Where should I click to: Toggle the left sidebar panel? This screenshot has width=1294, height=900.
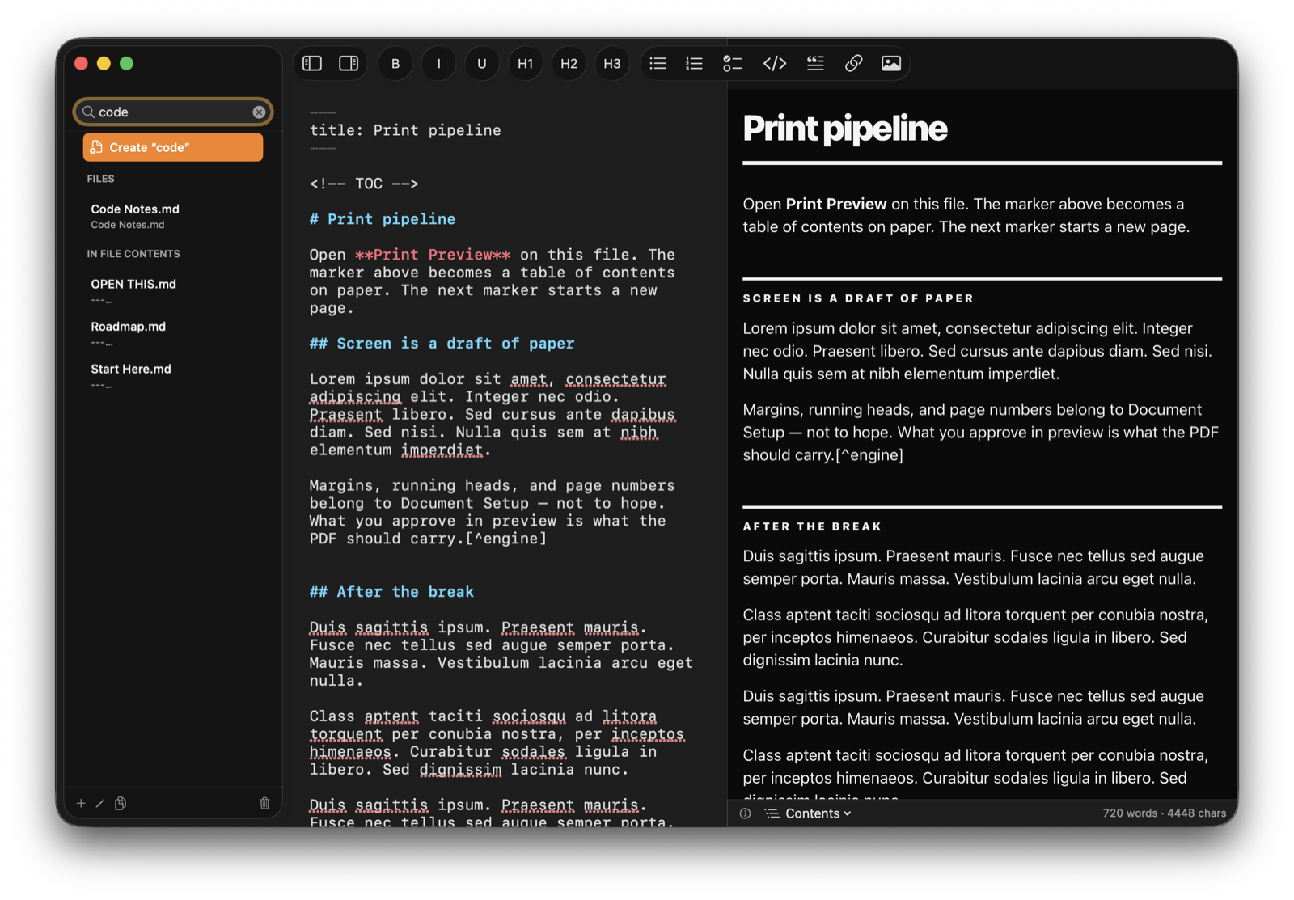(312, 63)
